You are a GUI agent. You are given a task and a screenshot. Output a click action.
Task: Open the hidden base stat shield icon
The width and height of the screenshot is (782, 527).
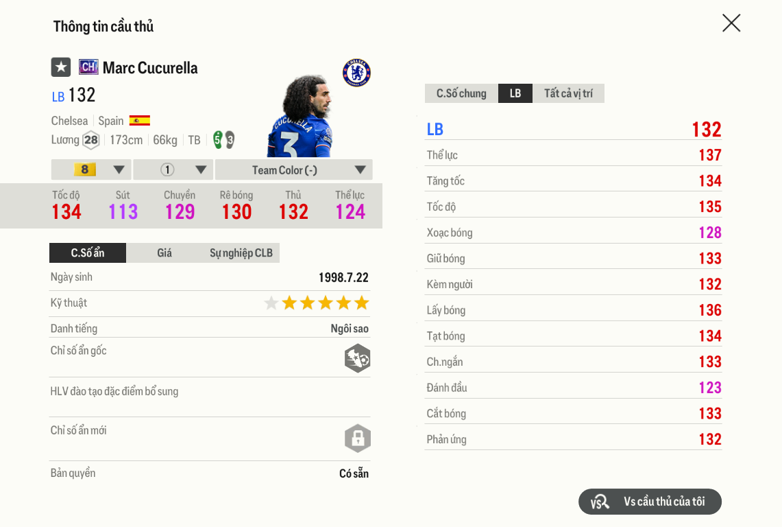coord(358,358)
